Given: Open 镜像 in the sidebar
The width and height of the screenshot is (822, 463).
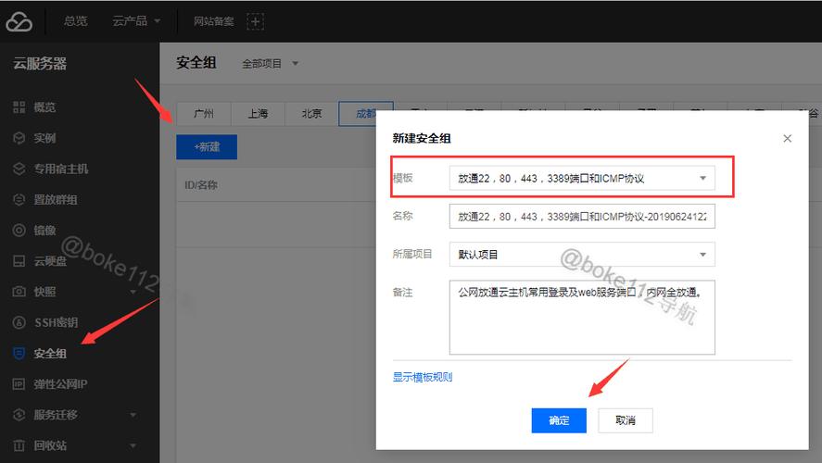Looking at the screenshot, I should click(44, 231).
